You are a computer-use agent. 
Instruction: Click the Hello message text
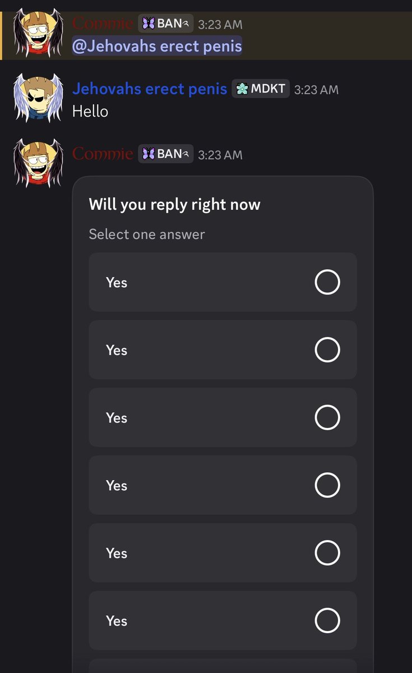click(90, 111)
